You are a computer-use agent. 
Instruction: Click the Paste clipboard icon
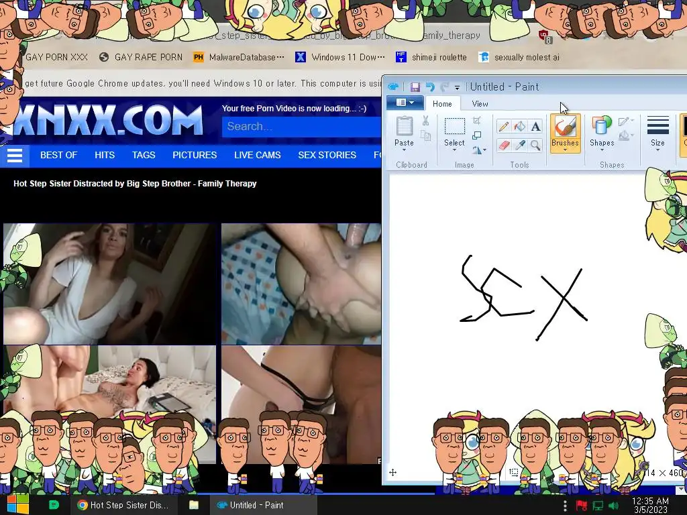point(404,126)
